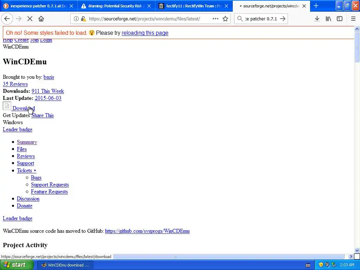Click the 2:03 AM taskbar clock
This screenshot has width=360, height=270.
tap(347, 265)
